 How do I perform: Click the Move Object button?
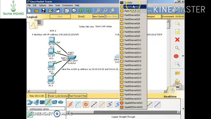(x=112, y=17)
